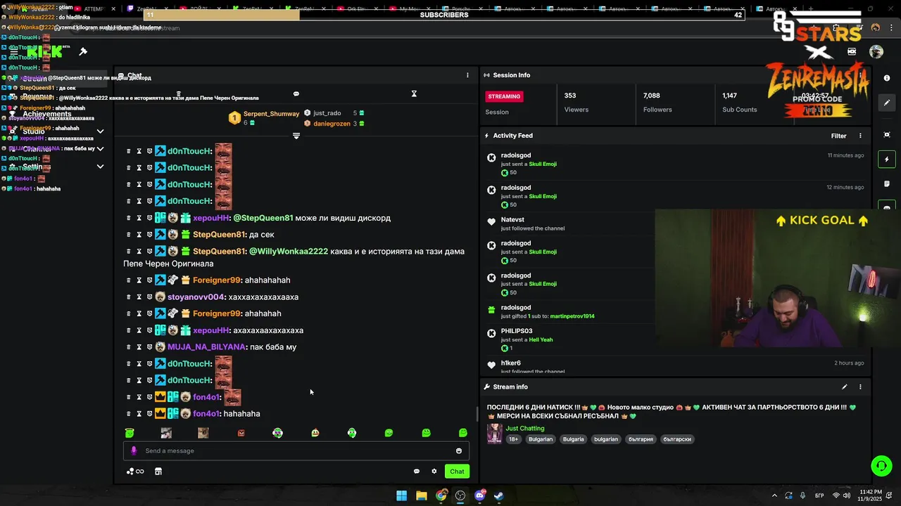Image resolution: width=901 pixels, height=506 pixels.
Task: Click the info icon in the right sidebar
Action: pyautogui.click(x=887, y=78)
